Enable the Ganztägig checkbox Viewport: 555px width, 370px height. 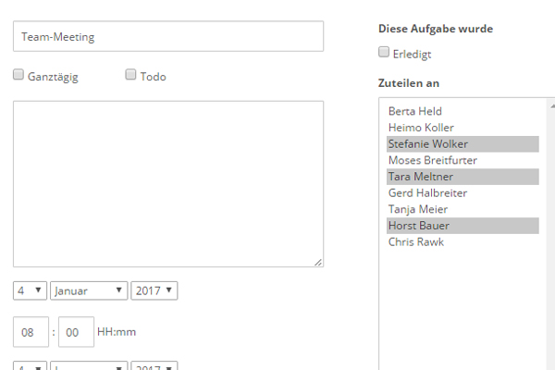pyautogui.click(x=18, y=75)
